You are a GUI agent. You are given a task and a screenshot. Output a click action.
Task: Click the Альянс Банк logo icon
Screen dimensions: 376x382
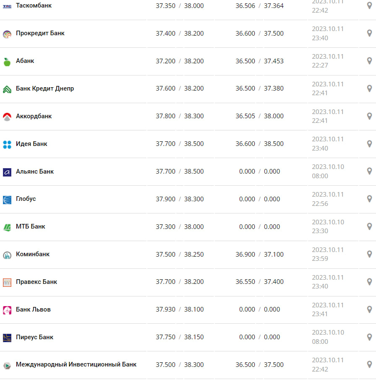tap(7, 172)
